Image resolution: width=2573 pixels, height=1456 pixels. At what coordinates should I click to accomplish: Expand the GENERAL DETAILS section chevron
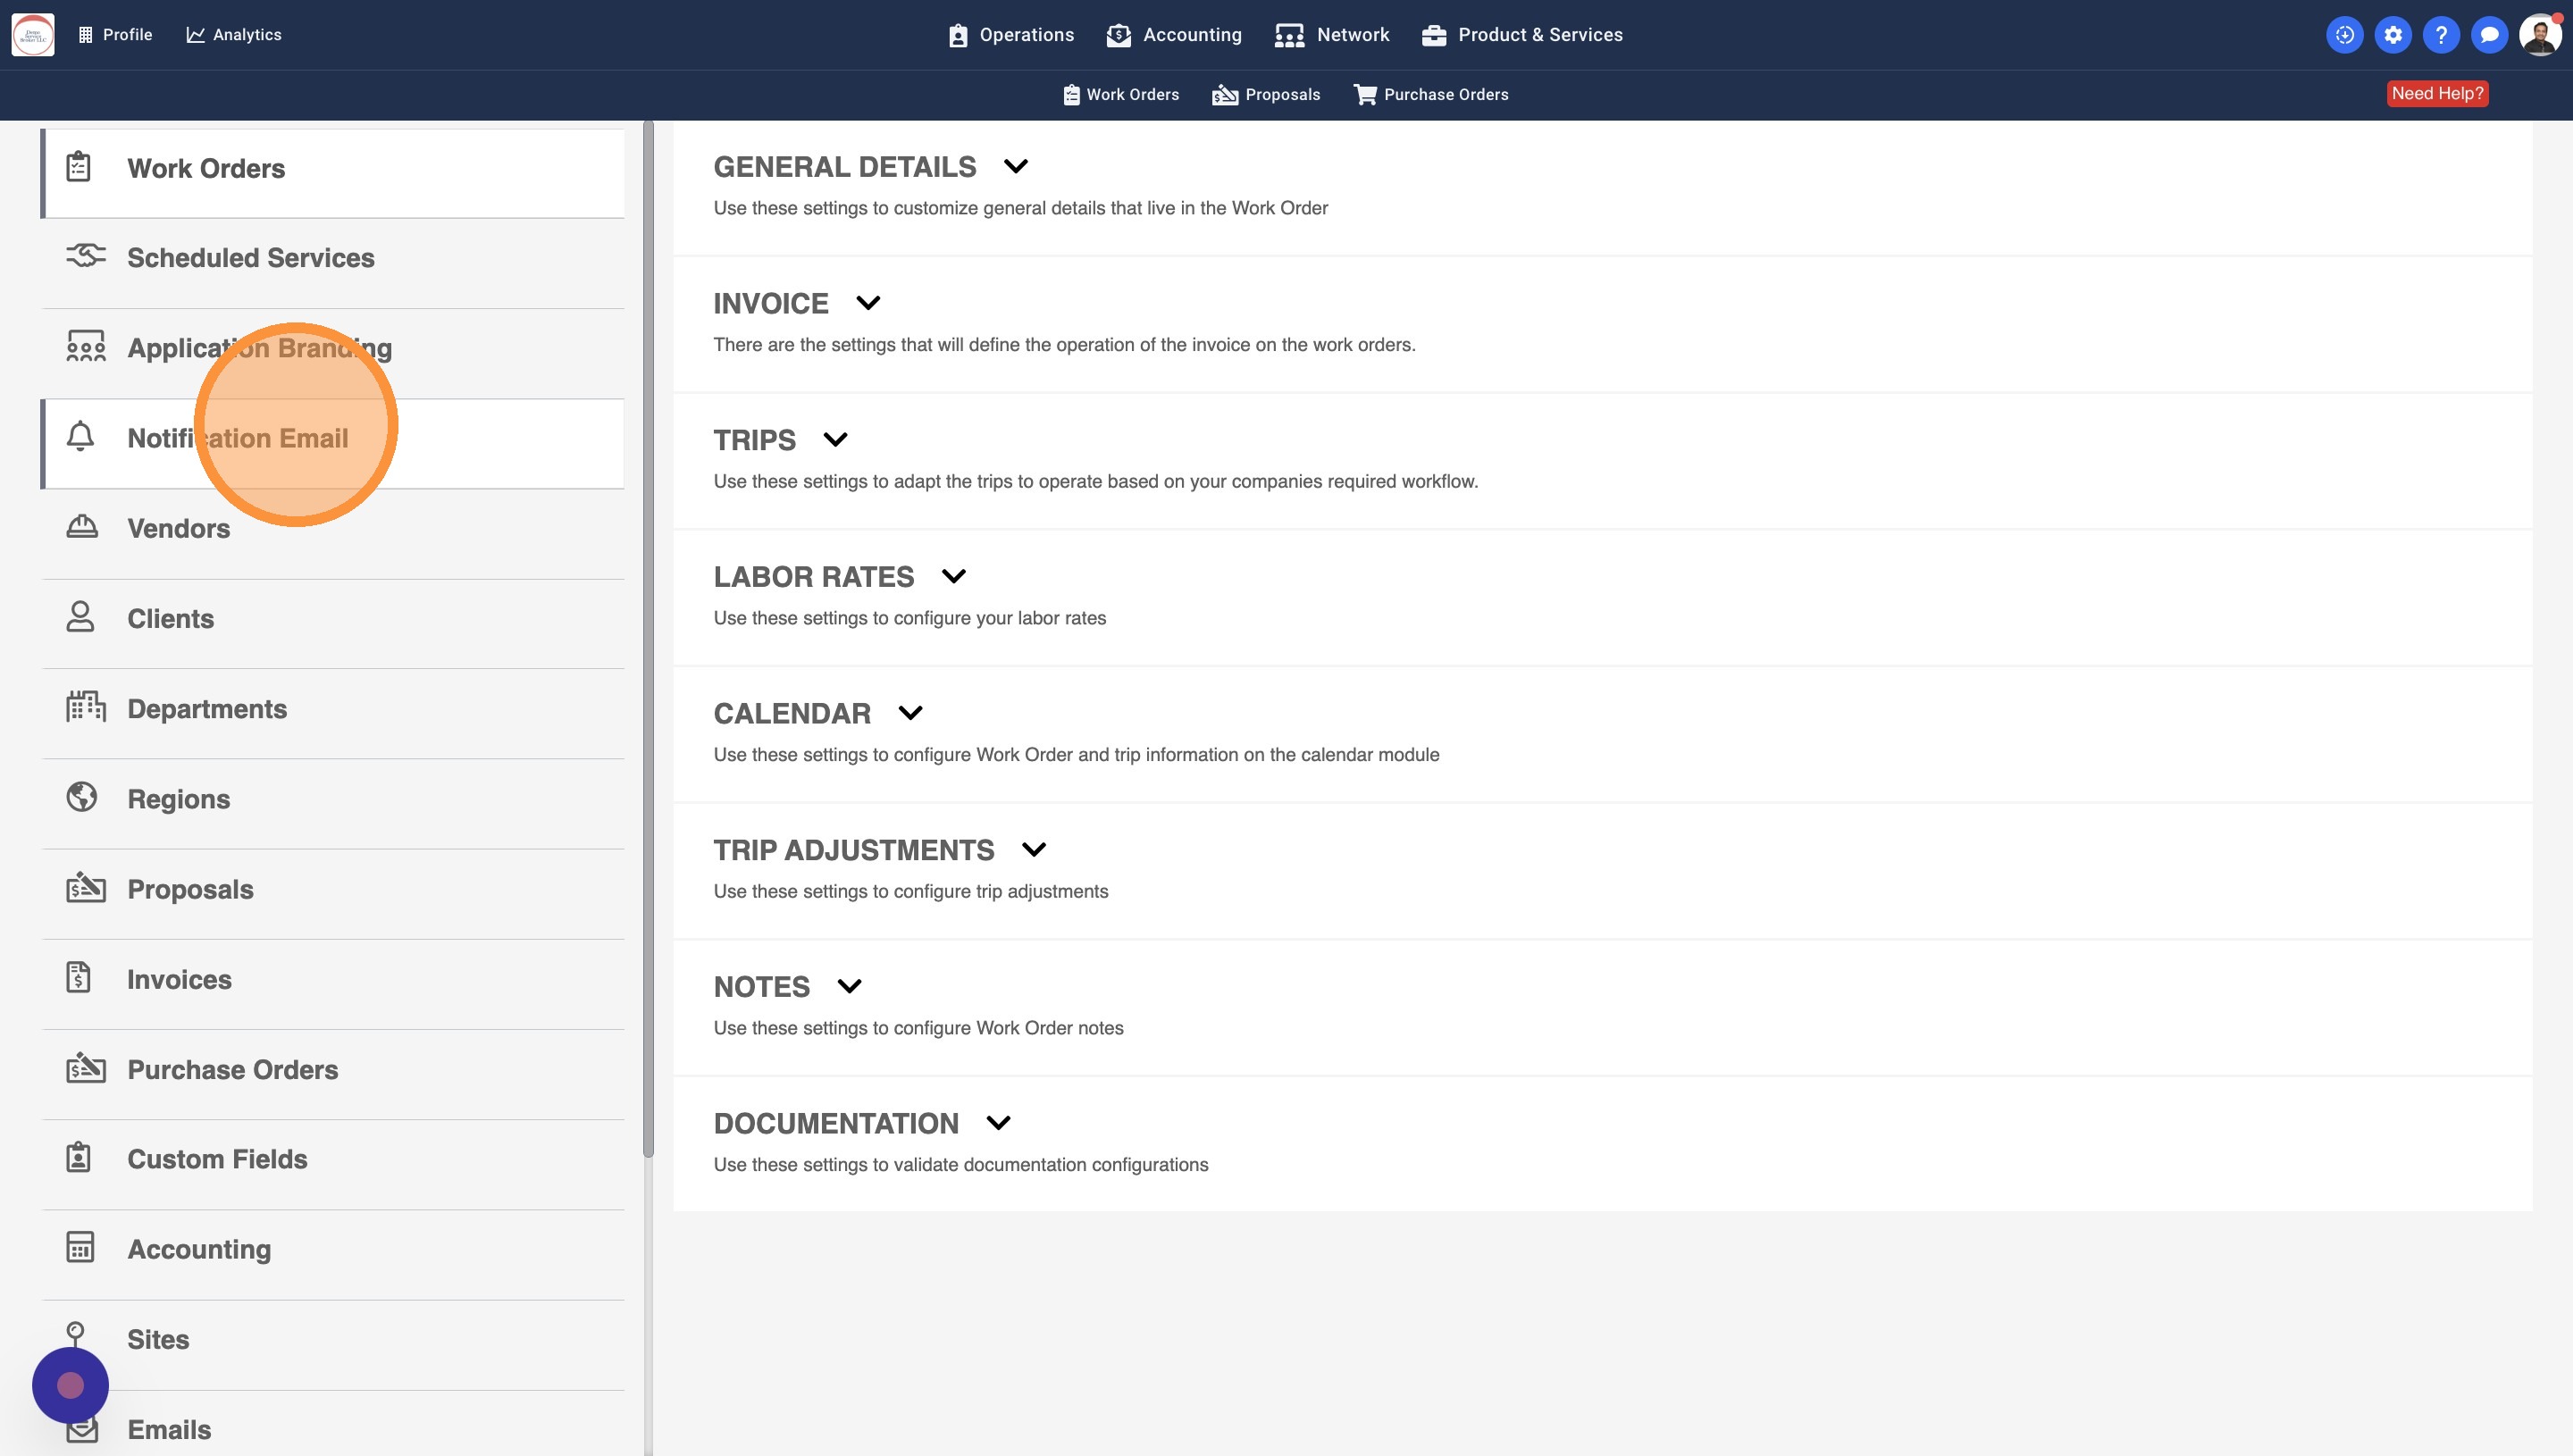click(x=1015, y=166)
